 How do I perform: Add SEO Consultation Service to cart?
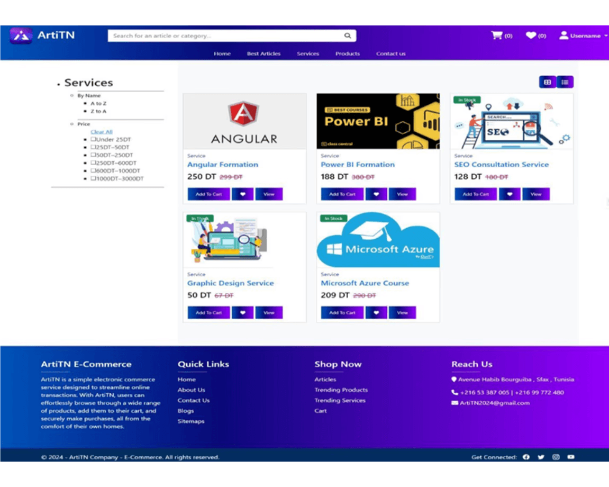pos(476,194)
